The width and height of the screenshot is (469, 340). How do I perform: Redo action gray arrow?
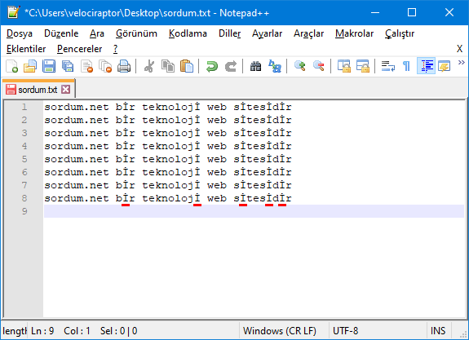point(231,66)
